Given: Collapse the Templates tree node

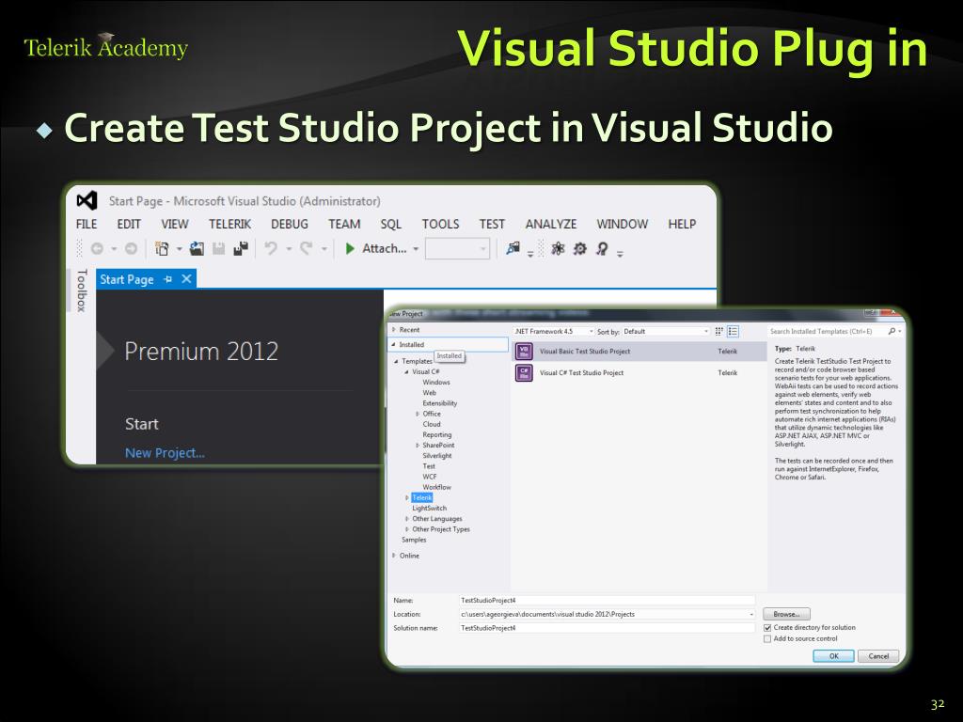Looking at the screenshot, I should pyautogui.click(x=396, y=361).
